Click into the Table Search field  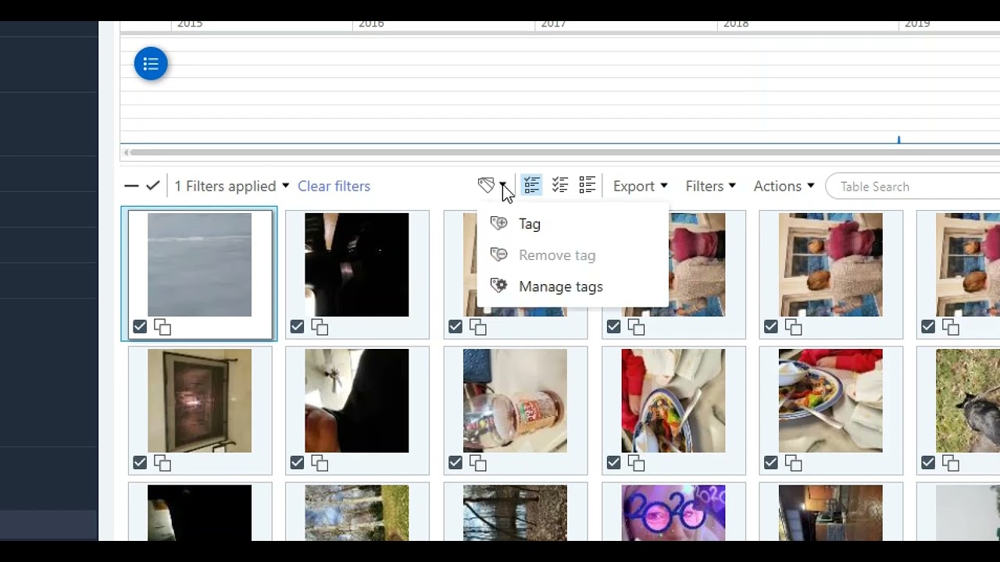912,187
